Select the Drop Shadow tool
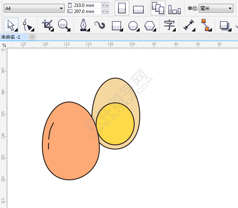Screen dimensions: 238x208 (x=224, y=25)
